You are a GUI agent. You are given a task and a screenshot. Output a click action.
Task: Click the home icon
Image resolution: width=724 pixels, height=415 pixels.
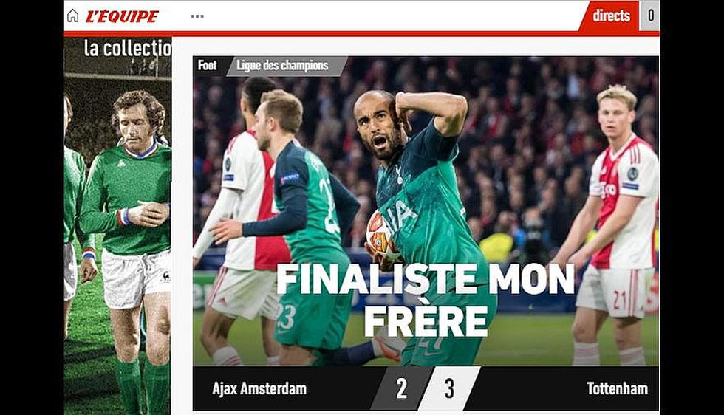[72, 16]
